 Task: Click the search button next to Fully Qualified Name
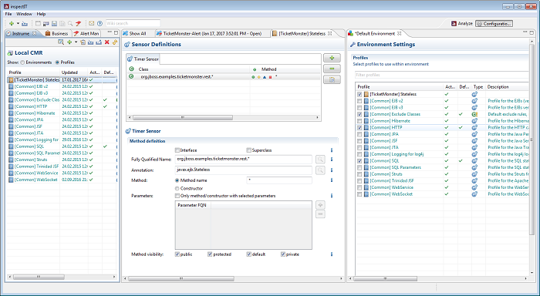tap(320, 160)
